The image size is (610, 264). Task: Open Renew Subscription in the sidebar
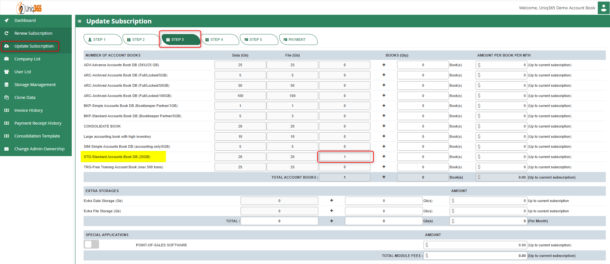point(36,33)
